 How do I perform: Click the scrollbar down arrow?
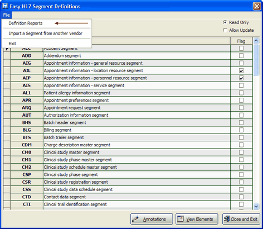(256, 206)
